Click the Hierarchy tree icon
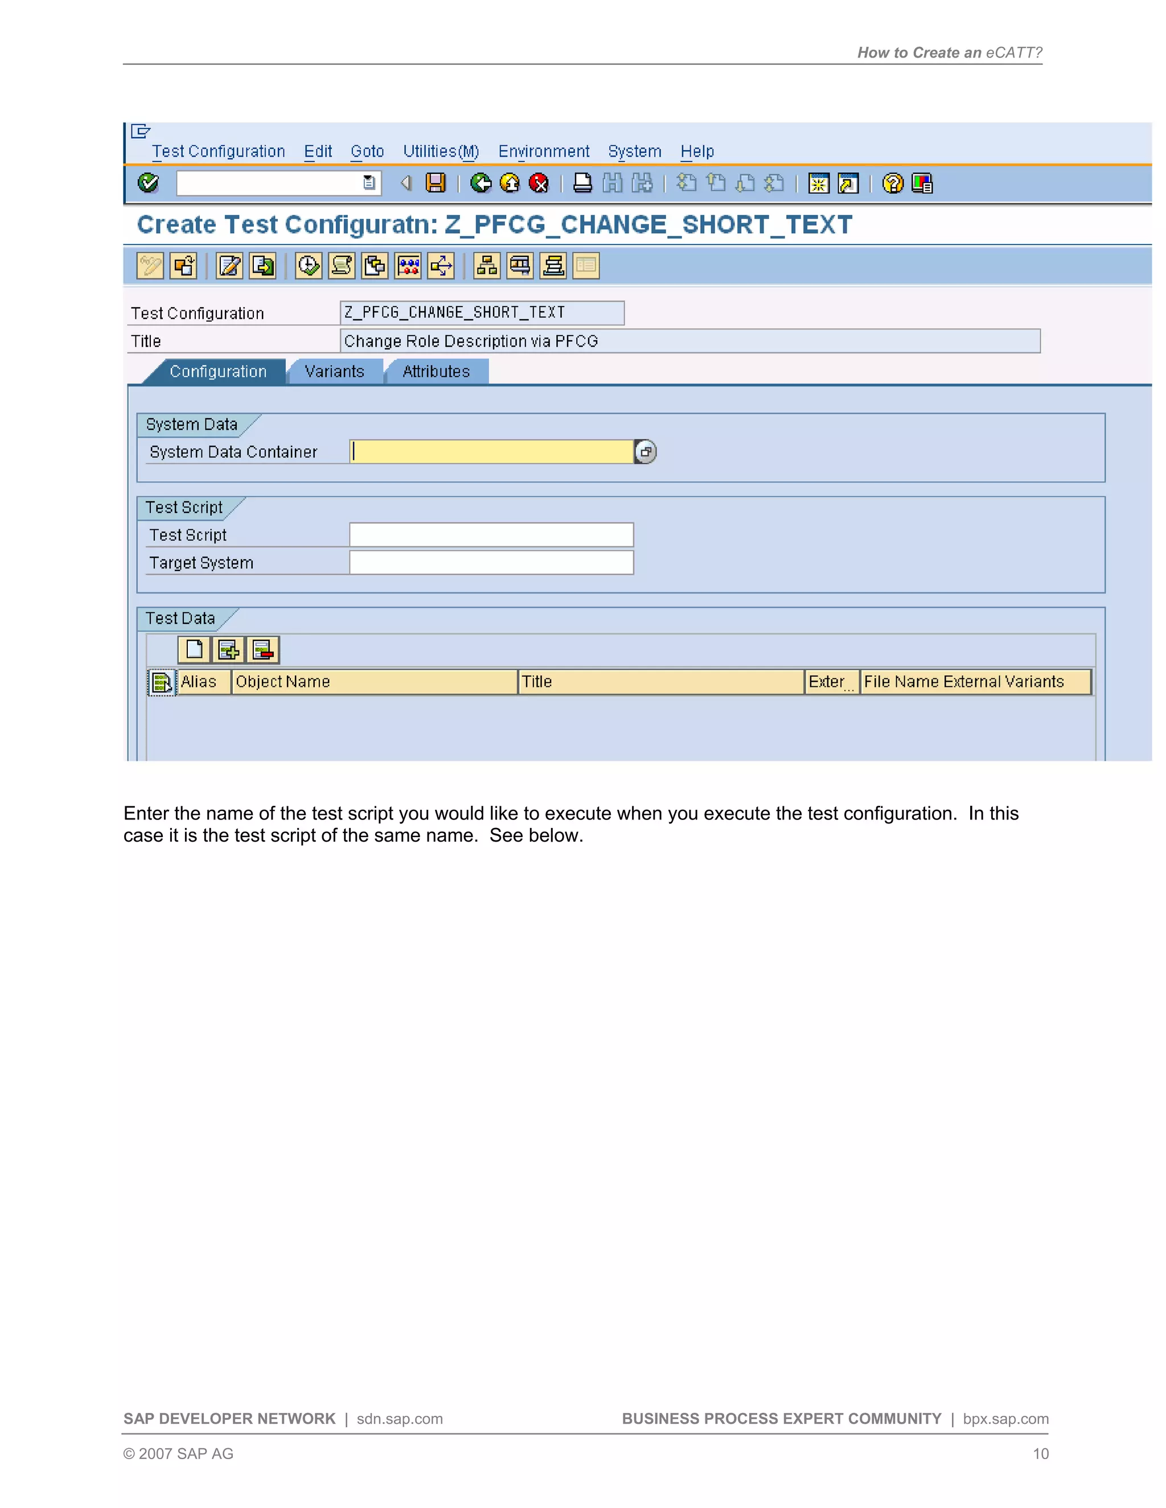1166x1508 pixels. (x=487, y=266)
